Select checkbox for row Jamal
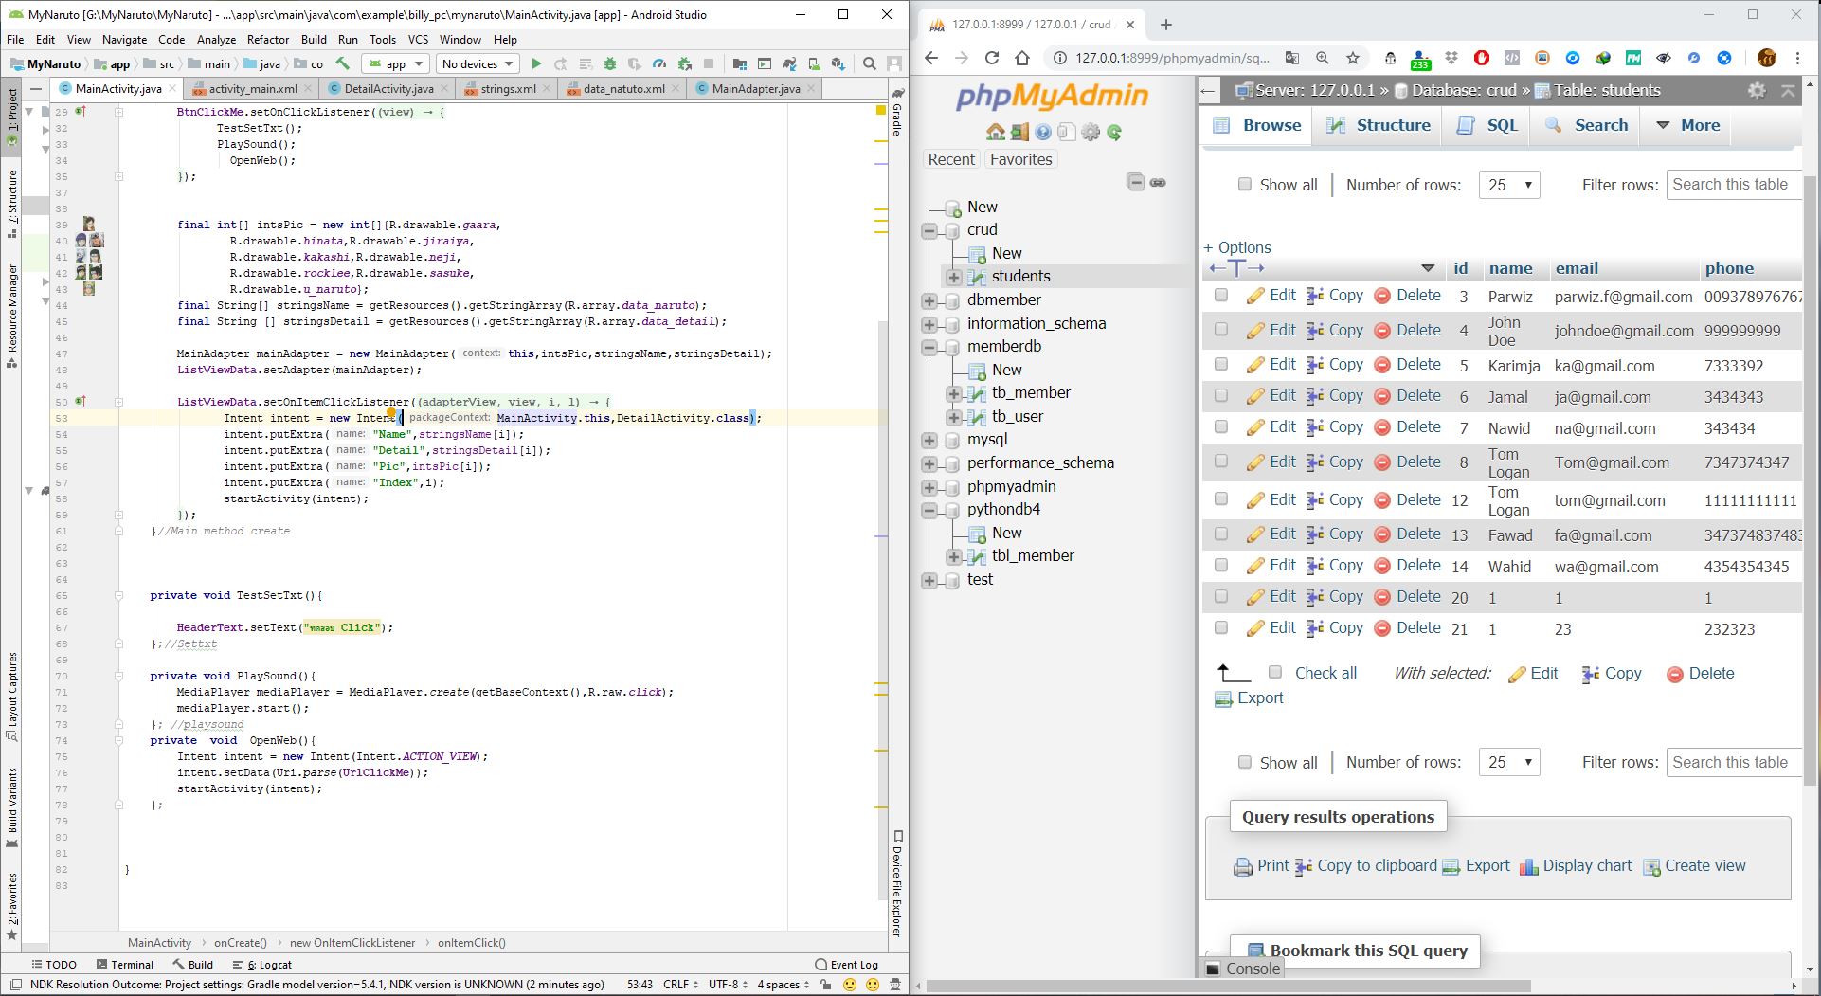The height and width of the screenshot is (996, 1821). [1221, 395]
